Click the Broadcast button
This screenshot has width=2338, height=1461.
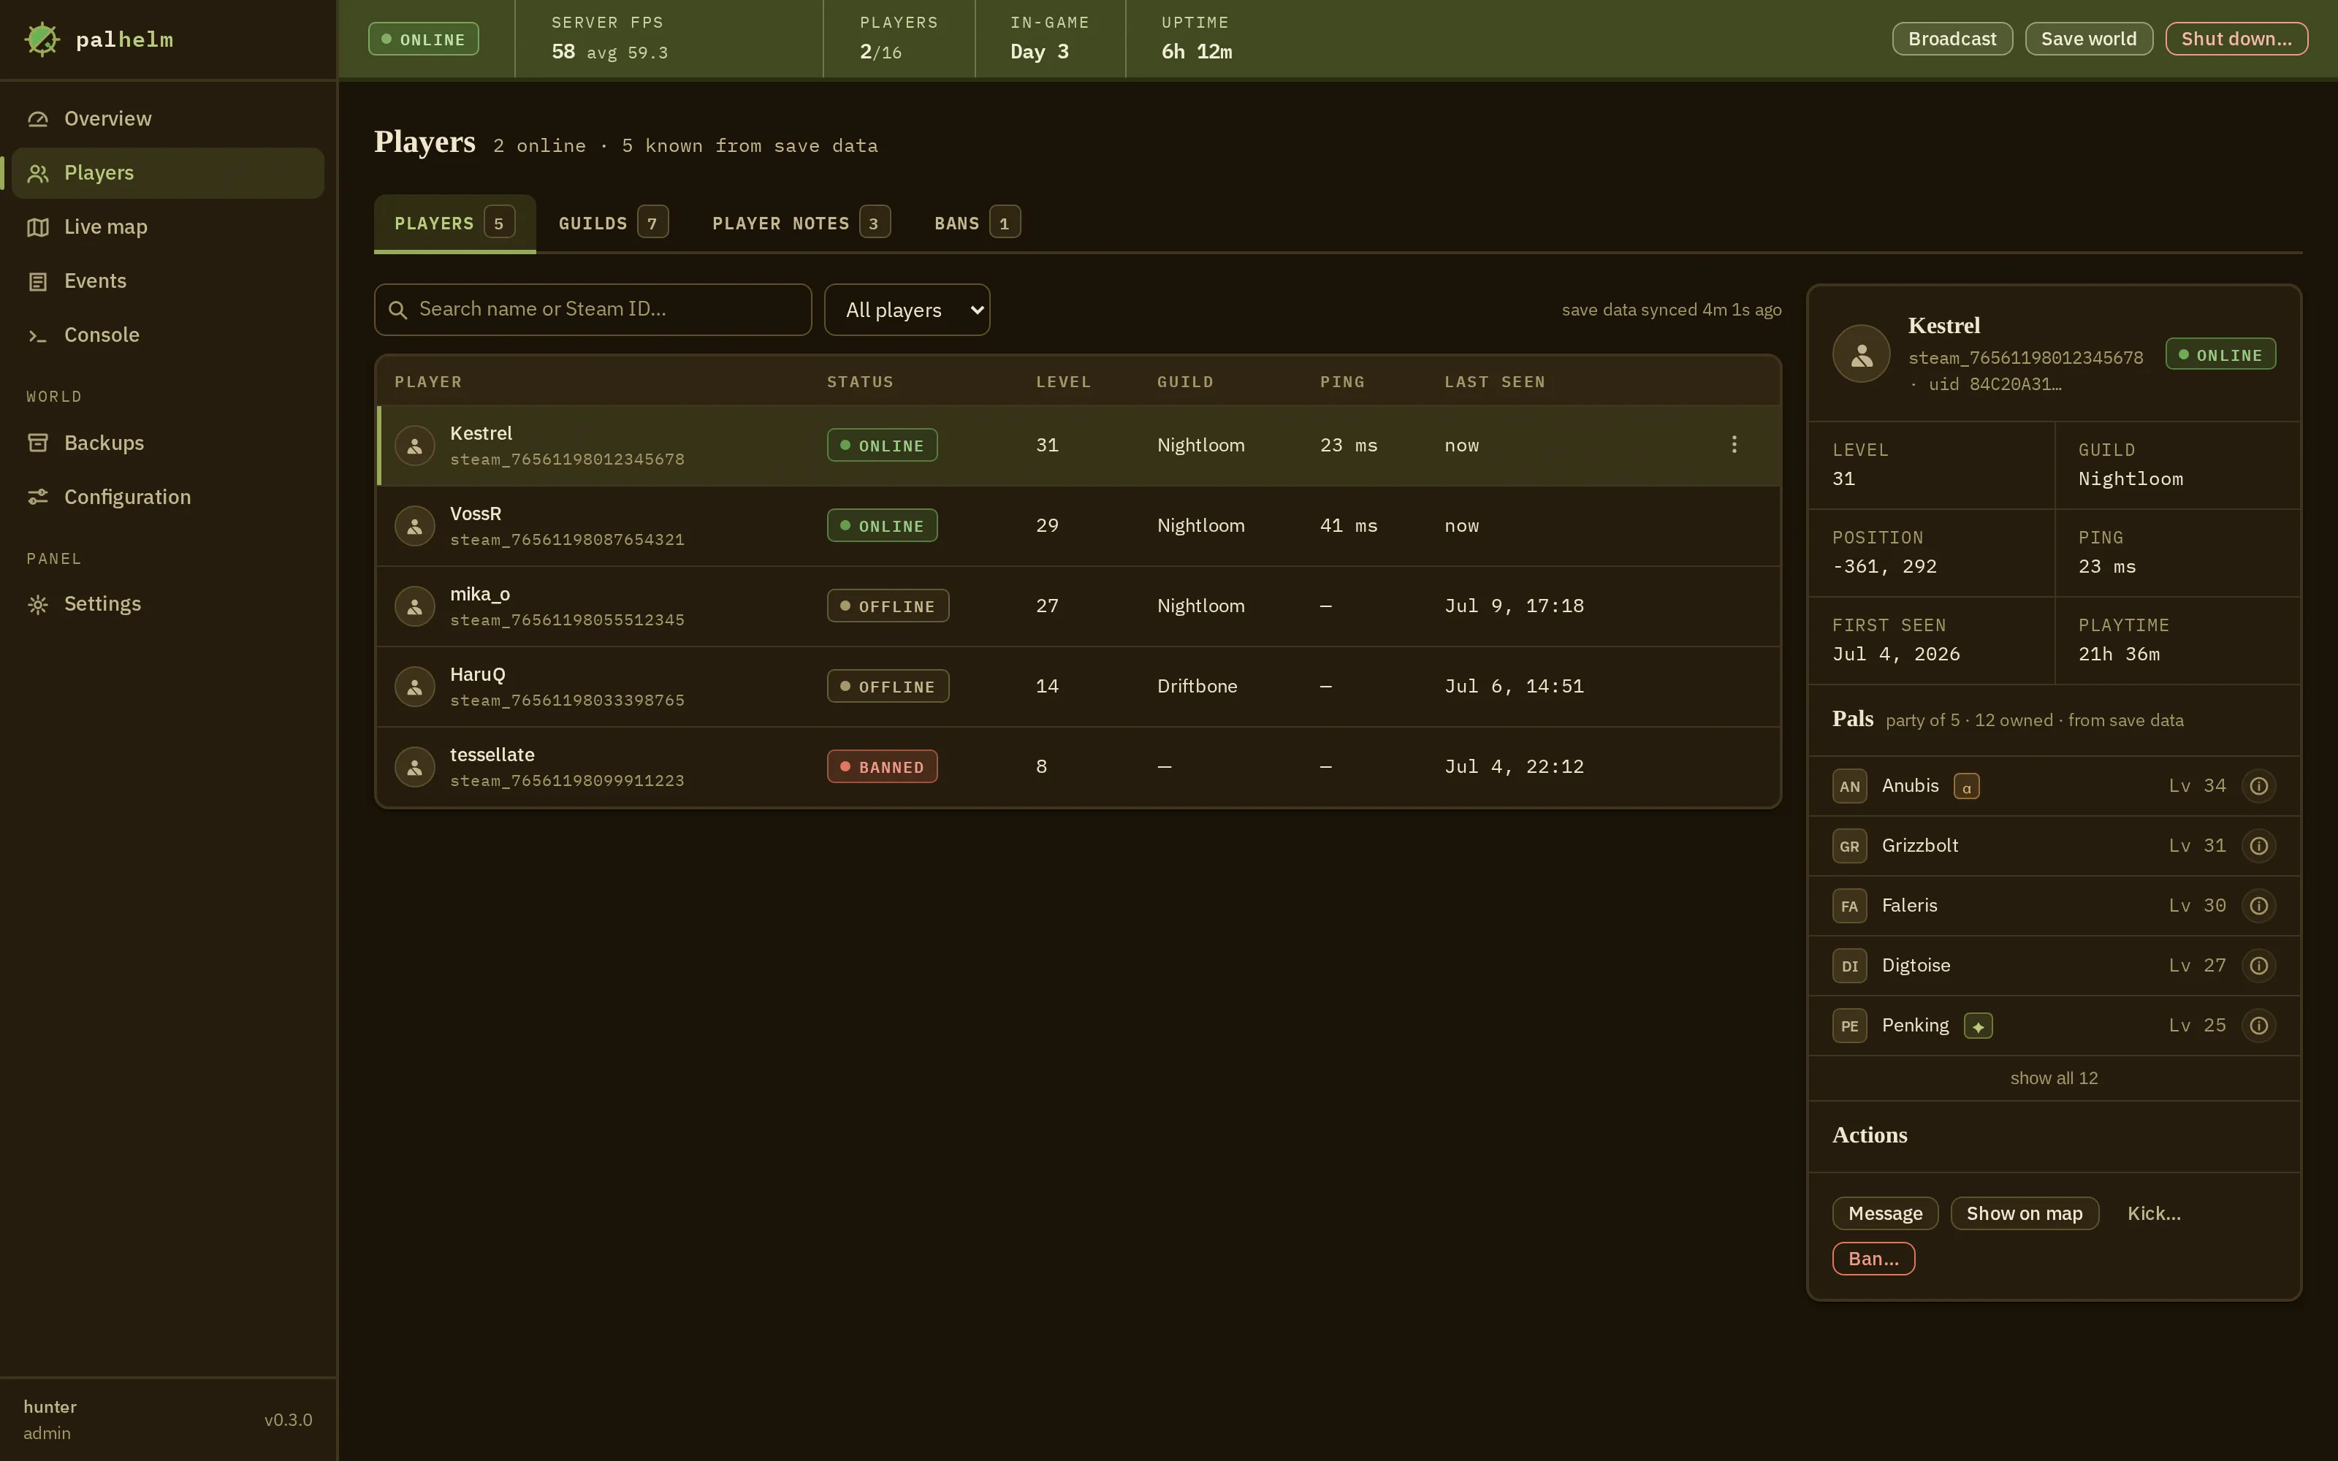tap(1951, 39)
